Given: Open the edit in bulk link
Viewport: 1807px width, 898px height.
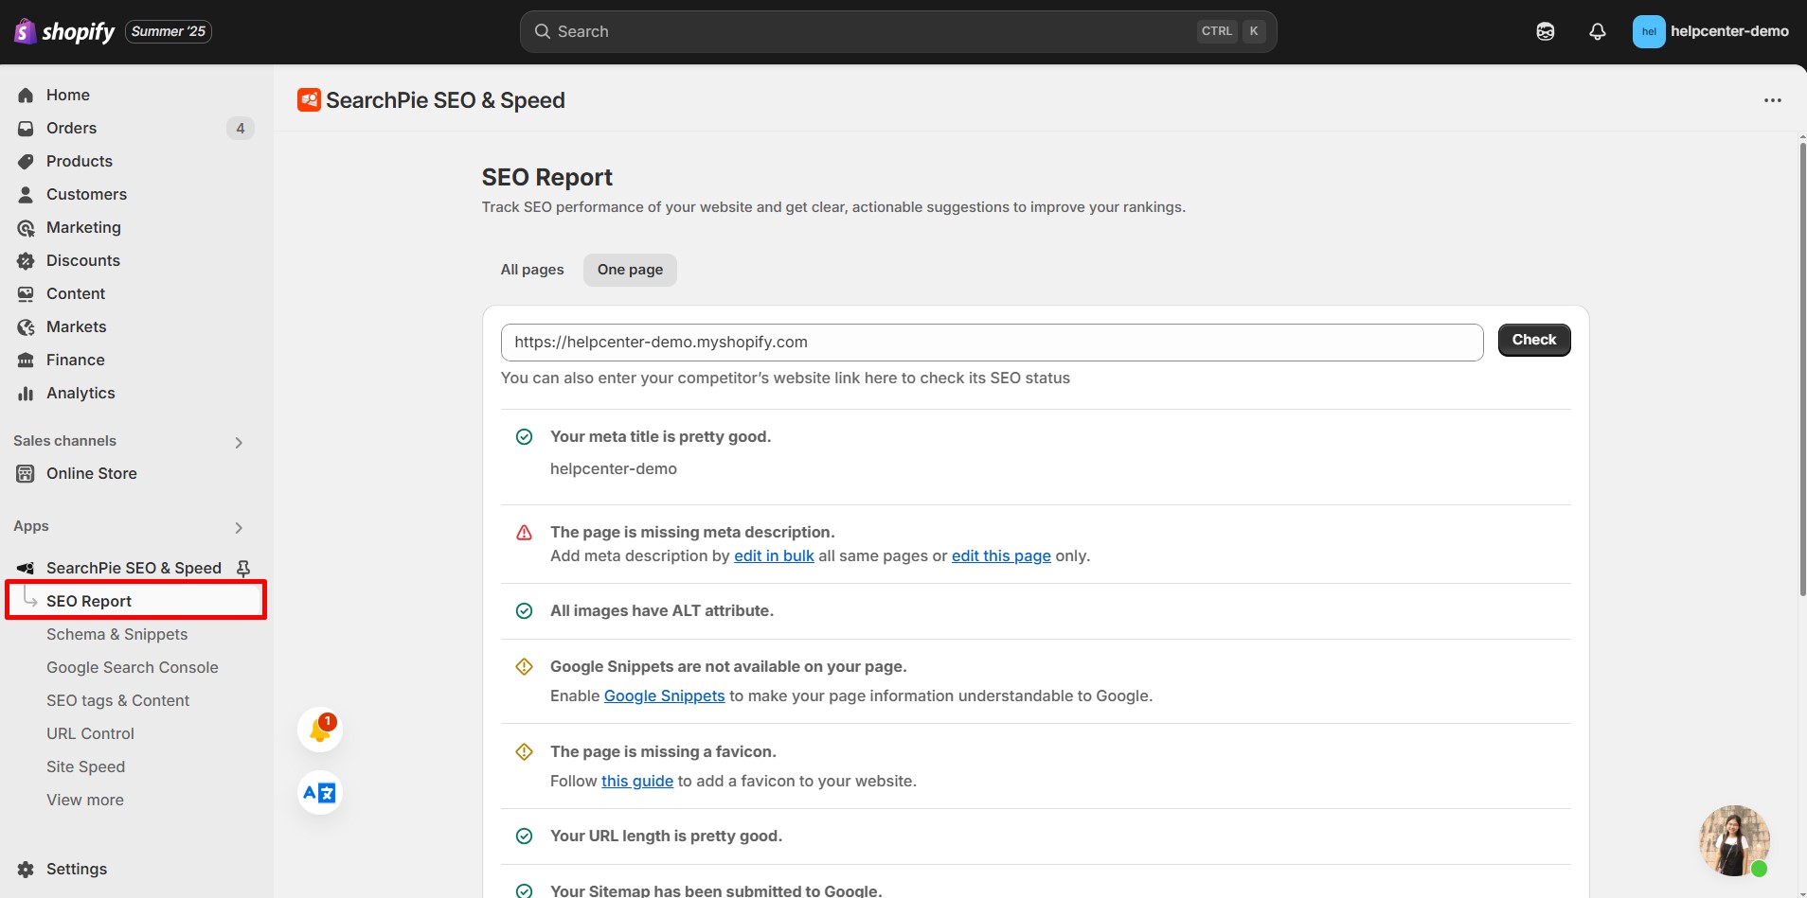Looking at the screenshot, I should coord(774,556).
